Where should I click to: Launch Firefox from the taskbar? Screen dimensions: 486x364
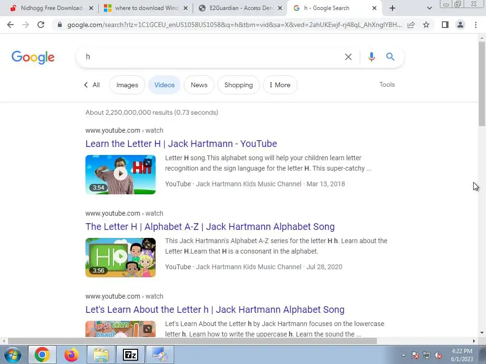pyautogui.click(x=72, y=355)
